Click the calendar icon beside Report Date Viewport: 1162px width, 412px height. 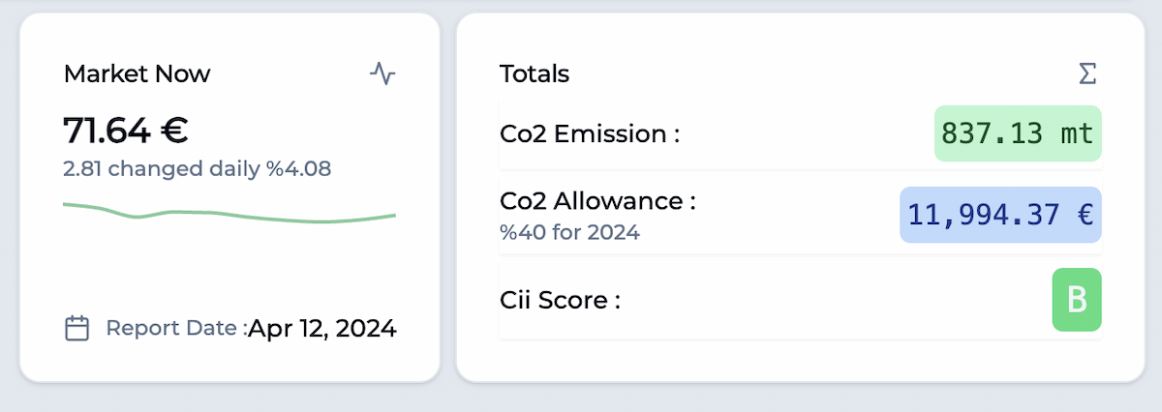(76, 329)
